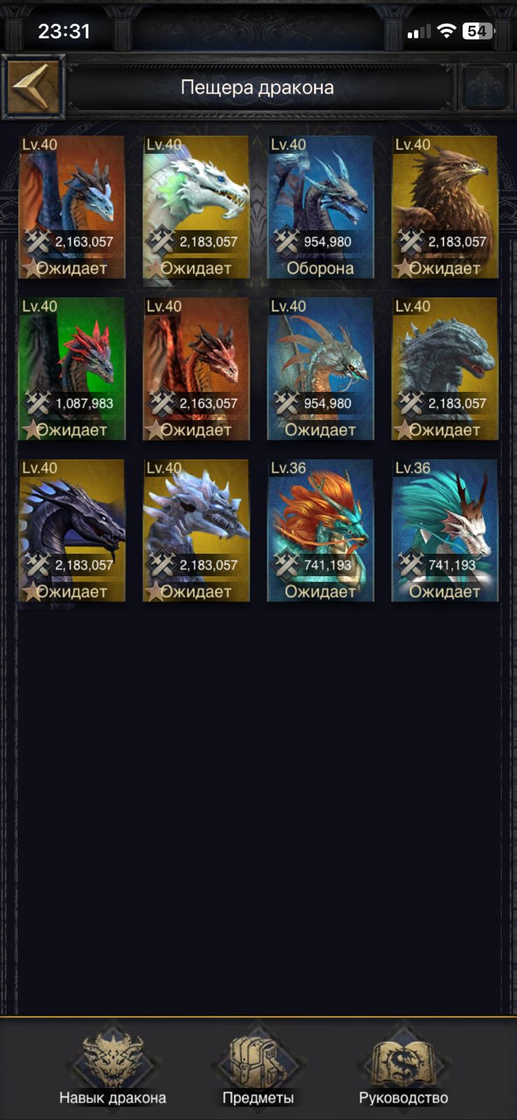The height and width of the screenshot is (1120, 517).
Task: Select the finned sea dragon with 954,980 power
Action: (x=320, y=369)
